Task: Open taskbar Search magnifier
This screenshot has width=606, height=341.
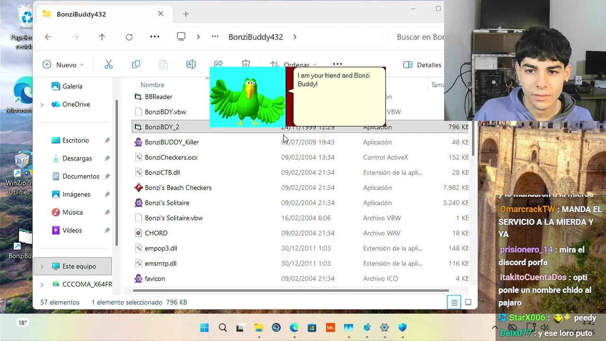Action: [x=223, y=328]
